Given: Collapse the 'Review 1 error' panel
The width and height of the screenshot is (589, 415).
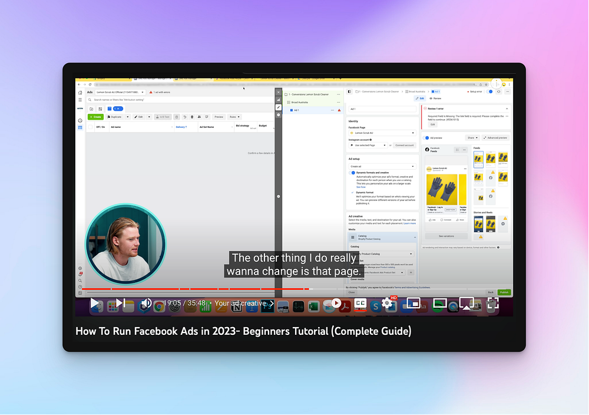Looking at the screenshot, I should tap(507, 108).
